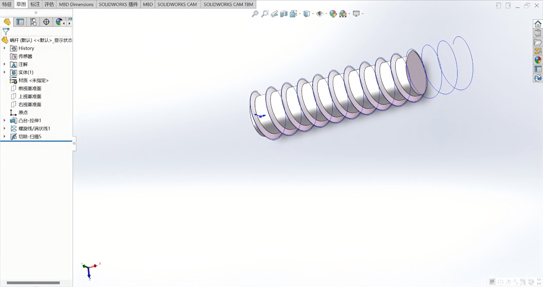Toggle the right panel expand button

coord(508,5)
